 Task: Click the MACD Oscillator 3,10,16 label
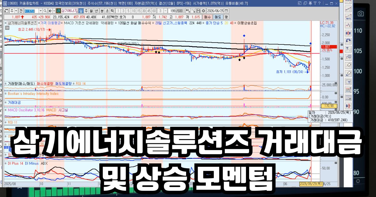[x=26, y=110]
